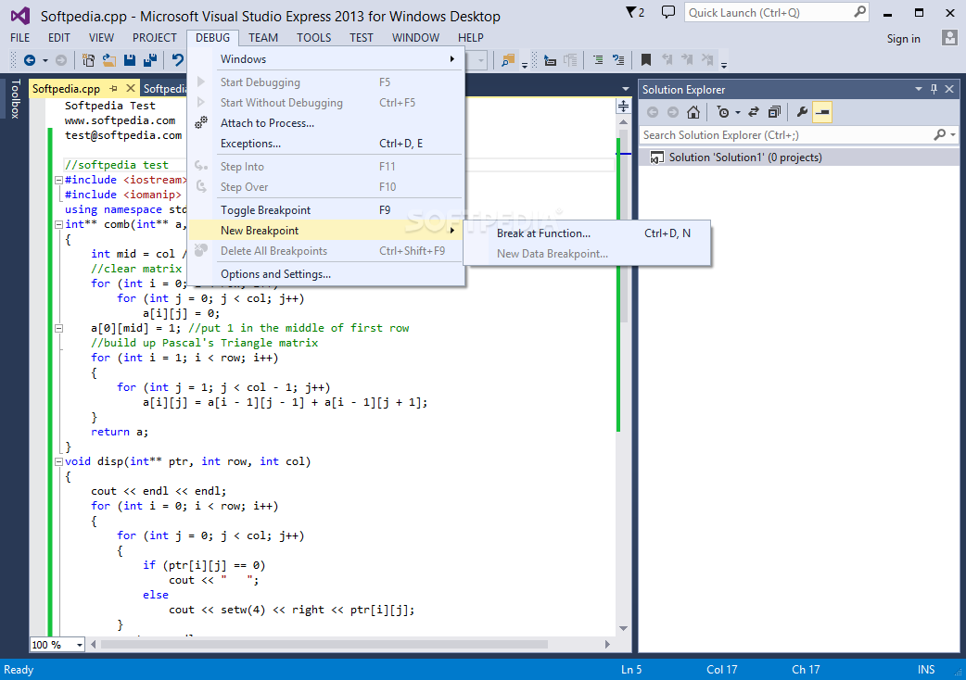Toggle auto-hide pin on Solution Explorer
The image size is (966, 680).
tap(934, 89)
